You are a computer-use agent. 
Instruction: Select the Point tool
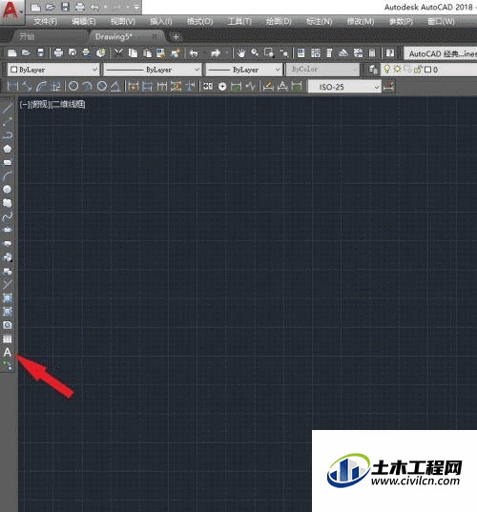pyautogui.click(x=8, y=284)
